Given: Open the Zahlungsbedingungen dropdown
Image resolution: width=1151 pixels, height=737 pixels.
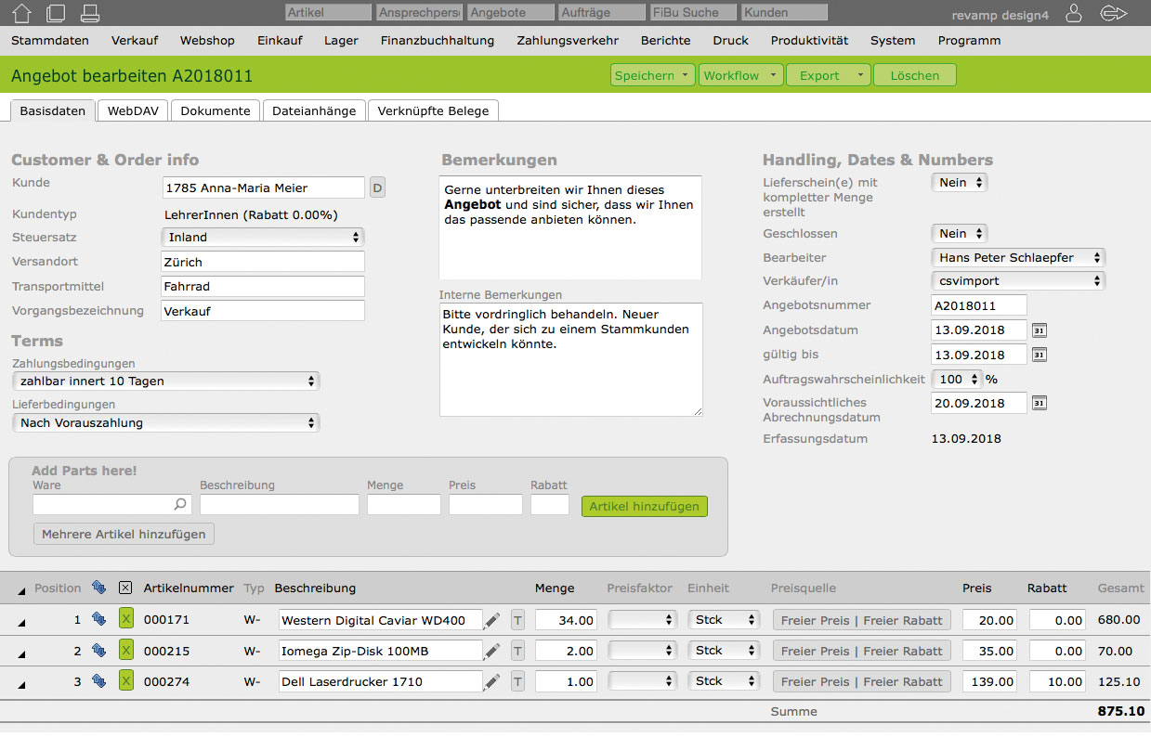Looking at the screenshot, I should click(x=165, y=381).
